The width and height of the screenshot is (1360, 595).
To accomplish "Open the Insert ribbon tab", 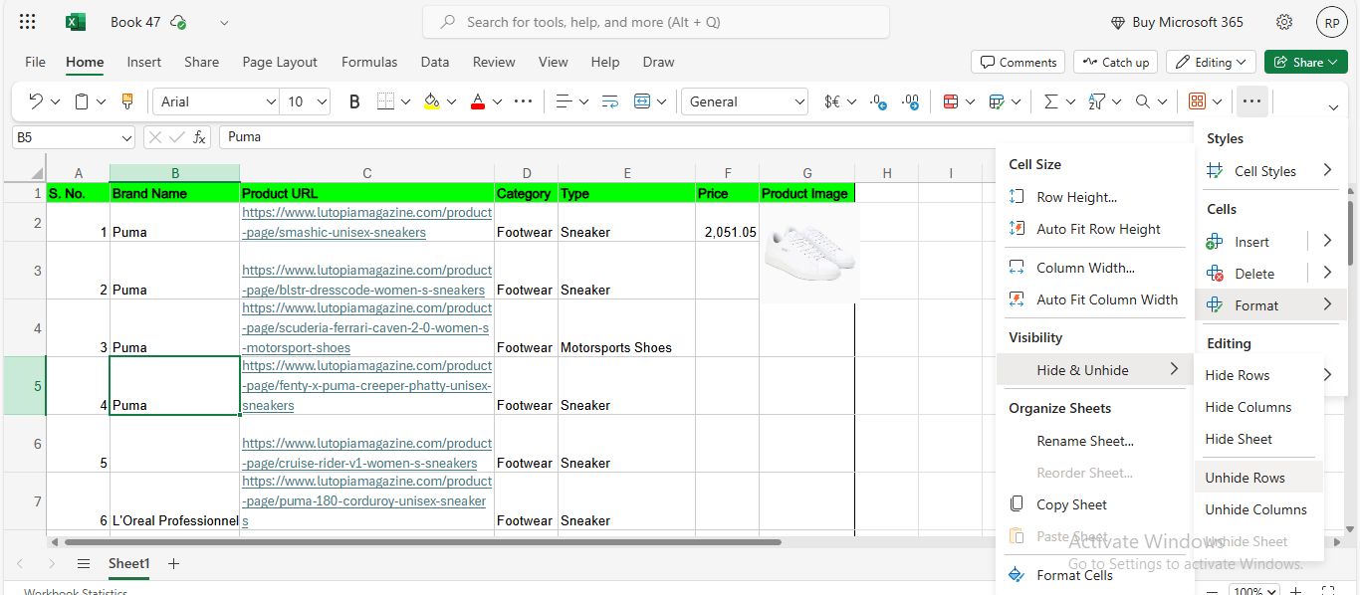I will [143, 62].
